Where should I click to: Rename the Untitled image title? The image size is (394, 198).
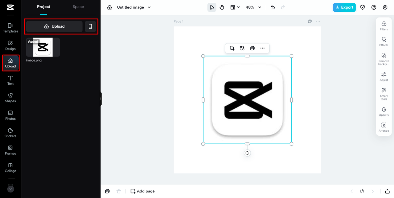(131, 7)
